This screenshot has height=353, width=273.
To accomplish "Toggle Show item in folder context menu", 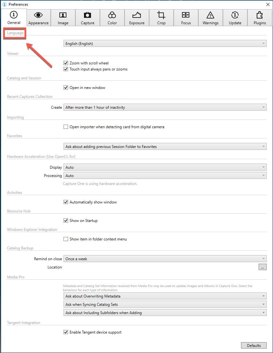I will coord(66,239).
